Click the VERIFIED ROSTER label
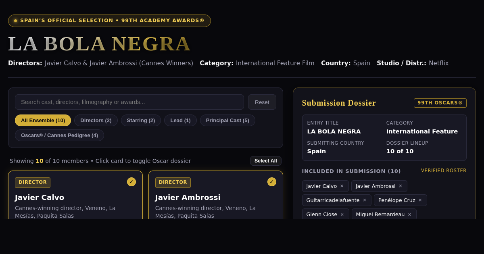 tap(444, 171)
